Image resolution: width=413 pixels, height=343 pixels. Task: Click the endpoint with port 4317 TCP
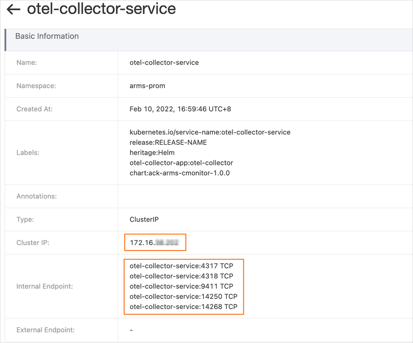point(181,266)
